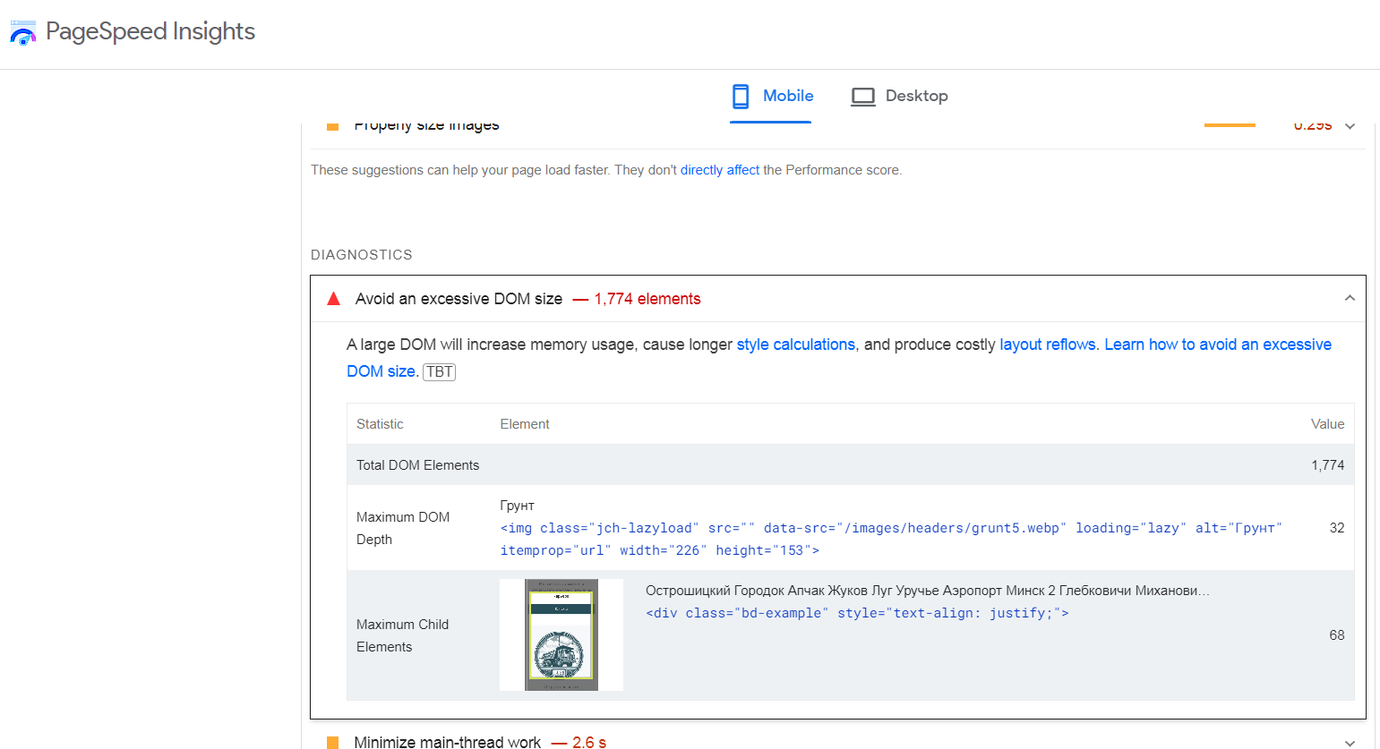The image size is (1380, 749).
Task: Click the img jch-lazyload code snippet
Action: pyautogui.click(x=890, y=529)
